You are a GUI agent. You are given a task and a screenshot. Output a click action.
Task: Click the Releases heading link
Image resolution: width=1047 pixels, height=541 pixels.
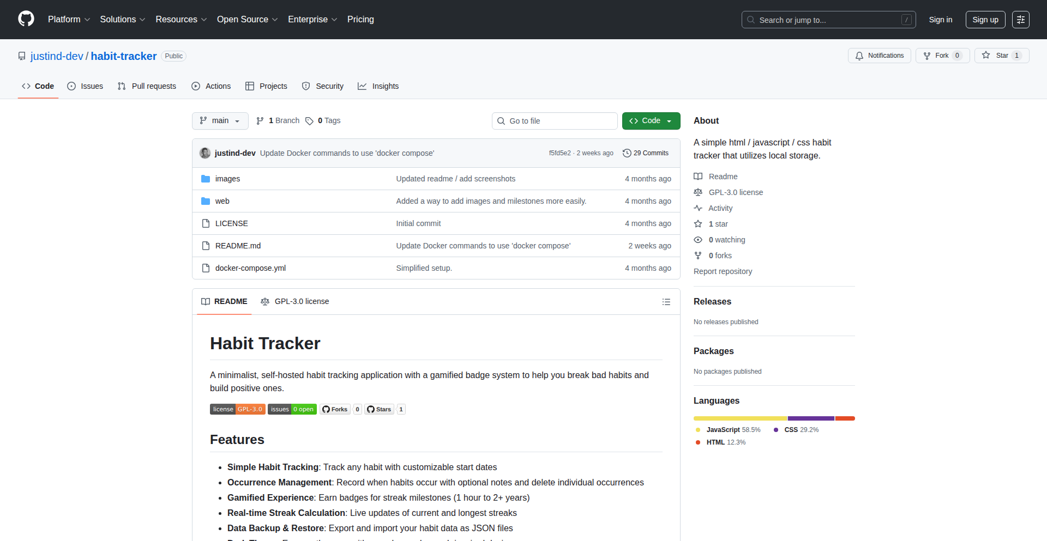pyautogui.click(x=712, y=301)
